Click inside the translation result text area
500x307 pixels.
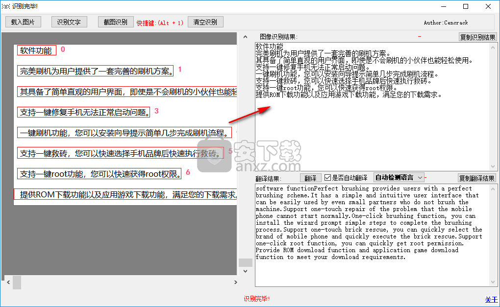(x=372, y=236)
